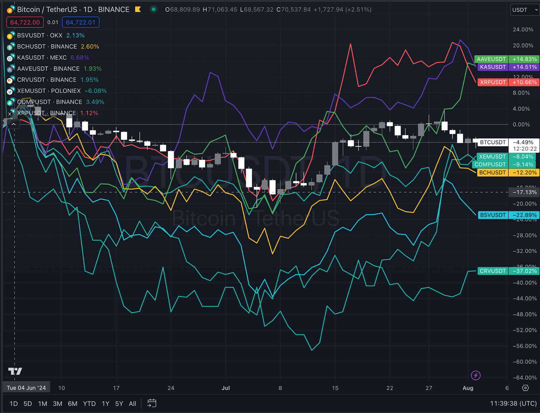
Task: Click the AAVEUSDT +14.83% price label
Action: (507, 59)
